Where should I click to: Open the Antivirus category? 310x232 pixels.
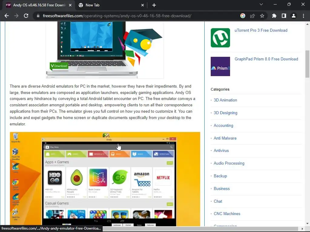click(x=221, y=150)
